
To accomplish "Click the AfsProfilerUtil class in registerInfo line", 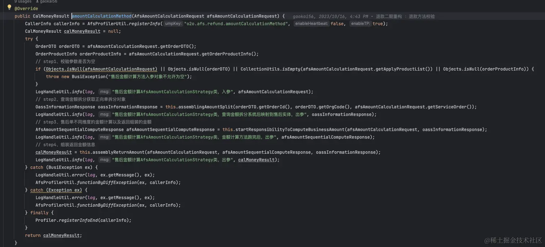I will (107, 24).
